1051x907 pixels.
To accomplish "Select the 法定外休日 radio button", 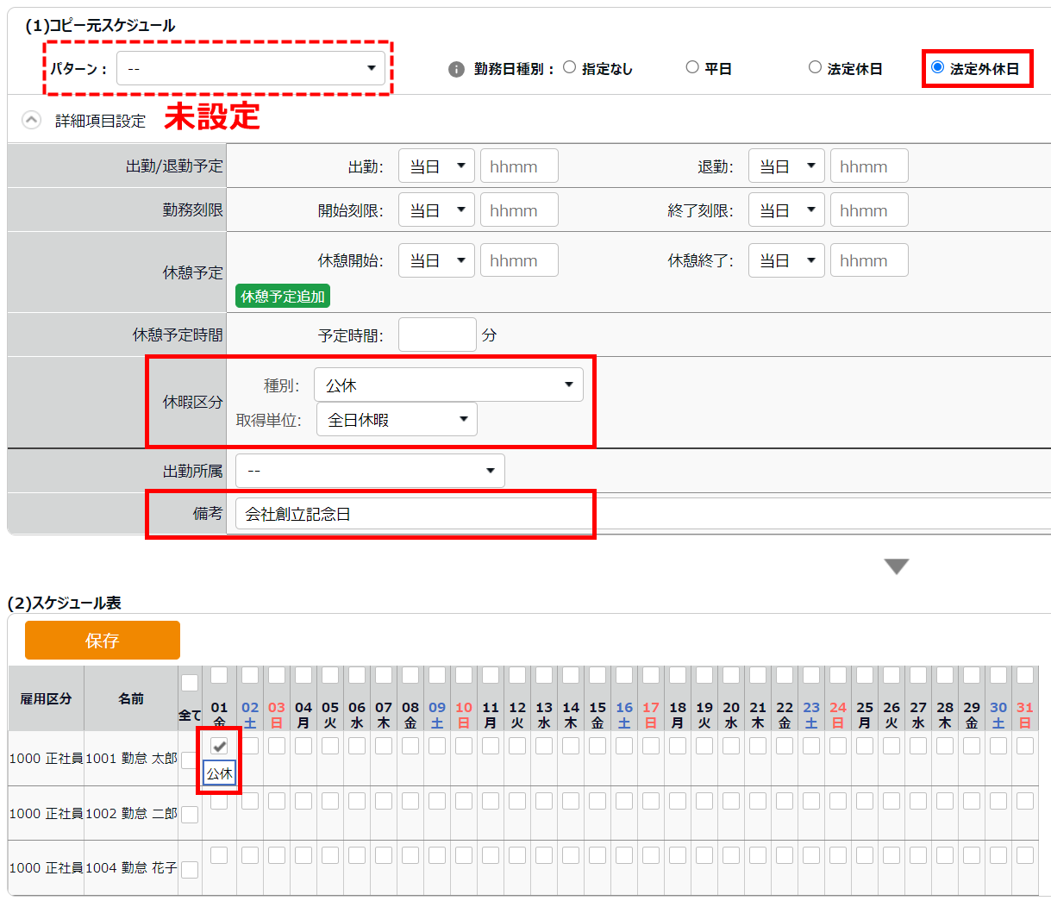I will click(937, 67).
